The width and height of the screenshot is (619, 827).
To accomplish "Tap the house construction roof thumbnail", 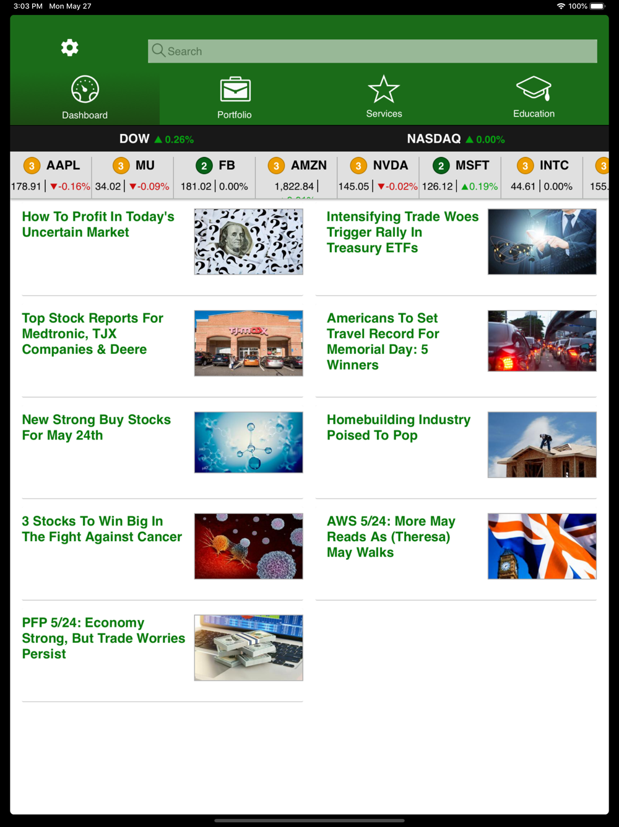I will point(542,445).
